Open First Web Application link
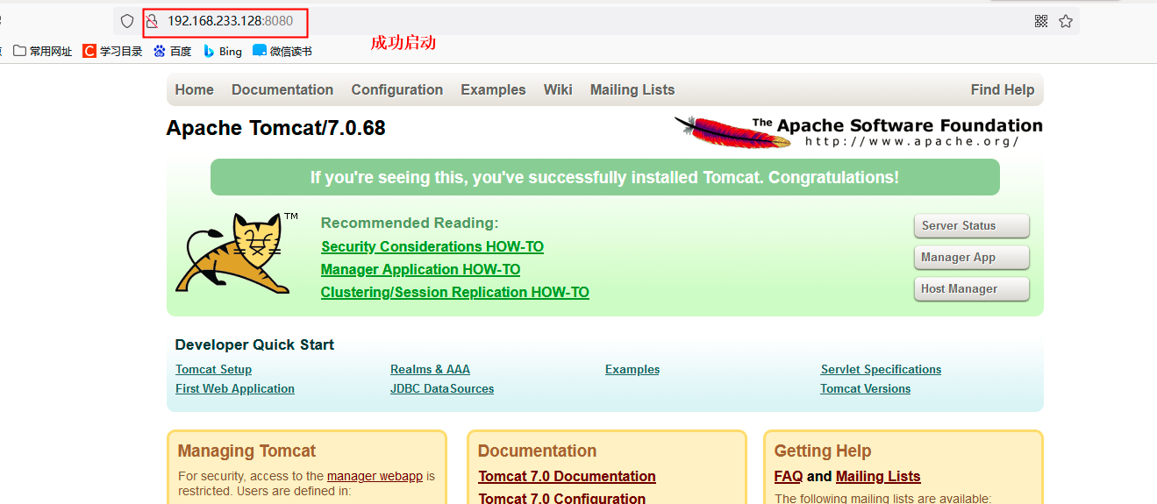 click(x=235, y=389)
